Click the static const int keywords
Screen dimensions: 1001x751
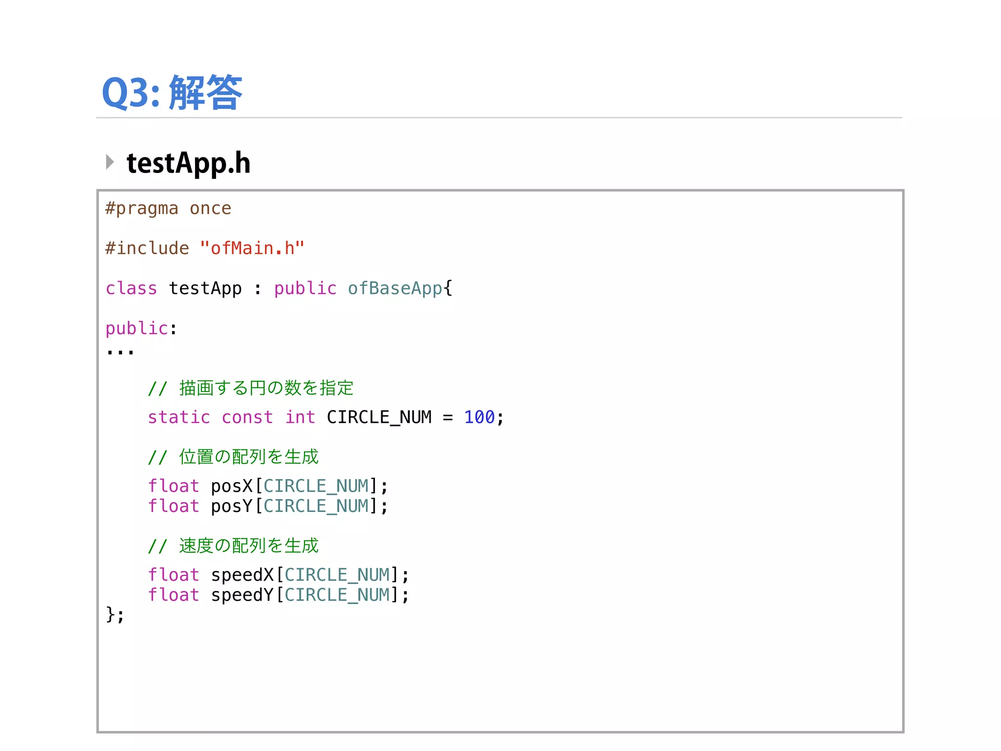tap(231, 417)
